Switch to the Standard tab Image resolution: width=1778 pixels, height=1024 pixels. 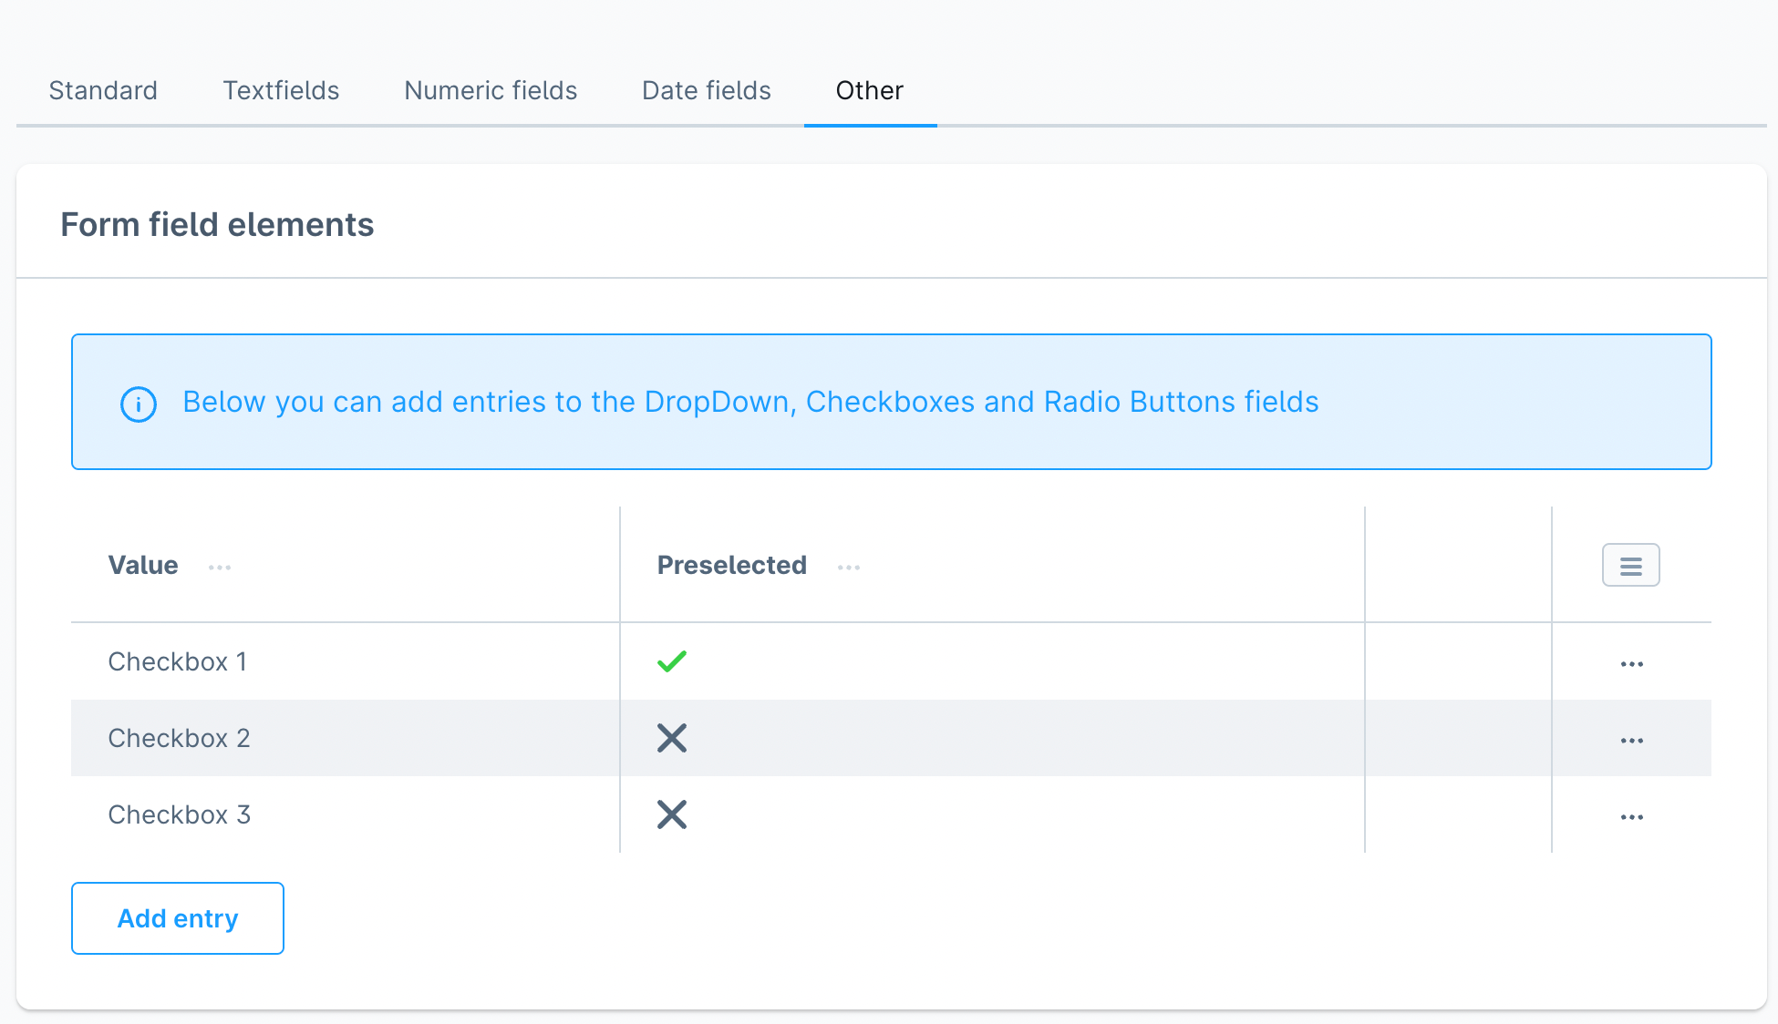coord(102,89)
